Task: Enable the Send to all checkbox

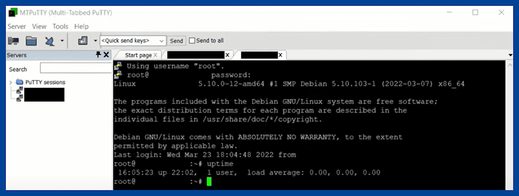Action: coord(192,40)
